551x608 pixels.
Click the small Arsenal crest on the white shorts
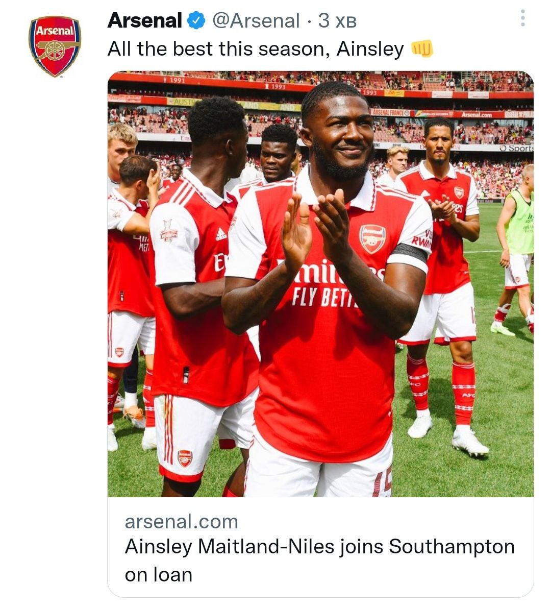pos(185,457)
